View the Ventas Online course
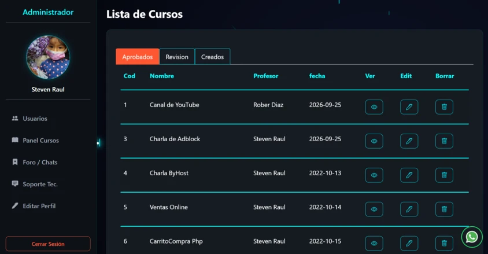 (374, 209)
